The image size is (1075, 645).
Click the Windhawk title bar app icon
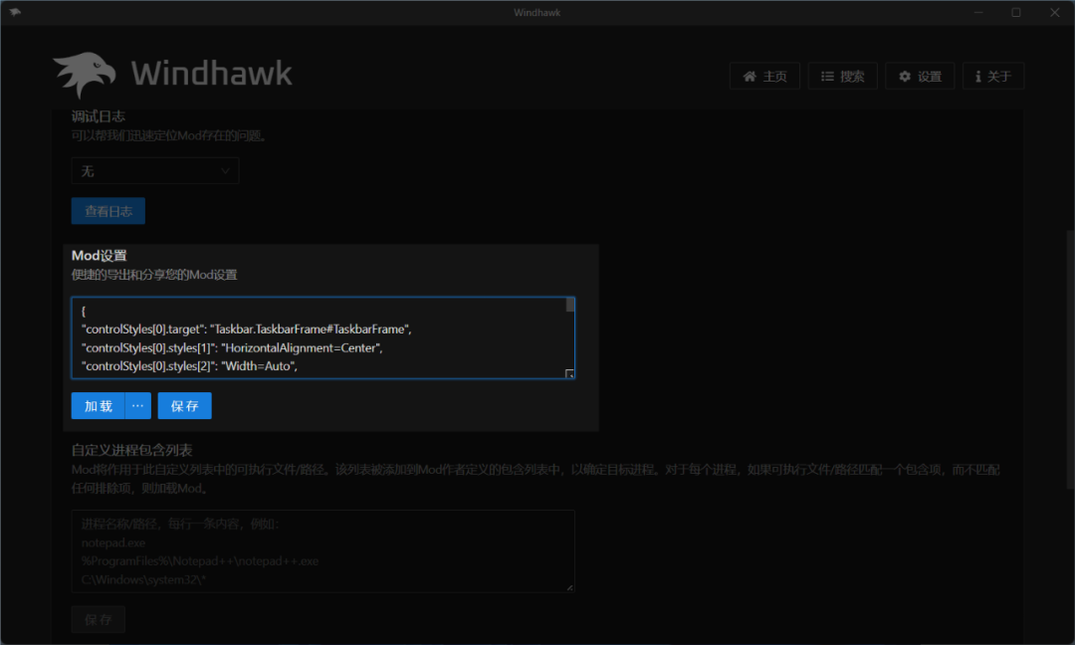15,12
